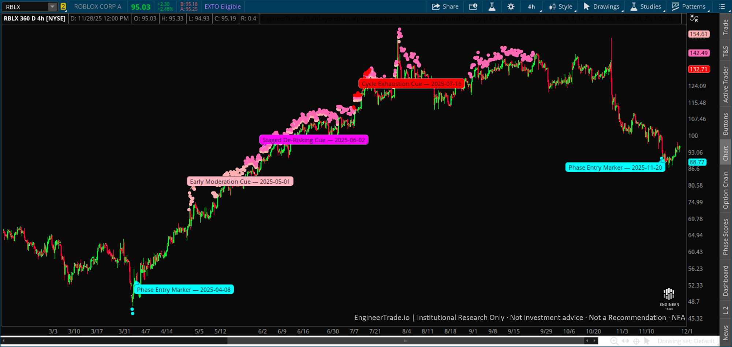The height and width of the screenshot is (347, 732).
Task: Click the calendar alert events icon
Action: pos(473,7)
